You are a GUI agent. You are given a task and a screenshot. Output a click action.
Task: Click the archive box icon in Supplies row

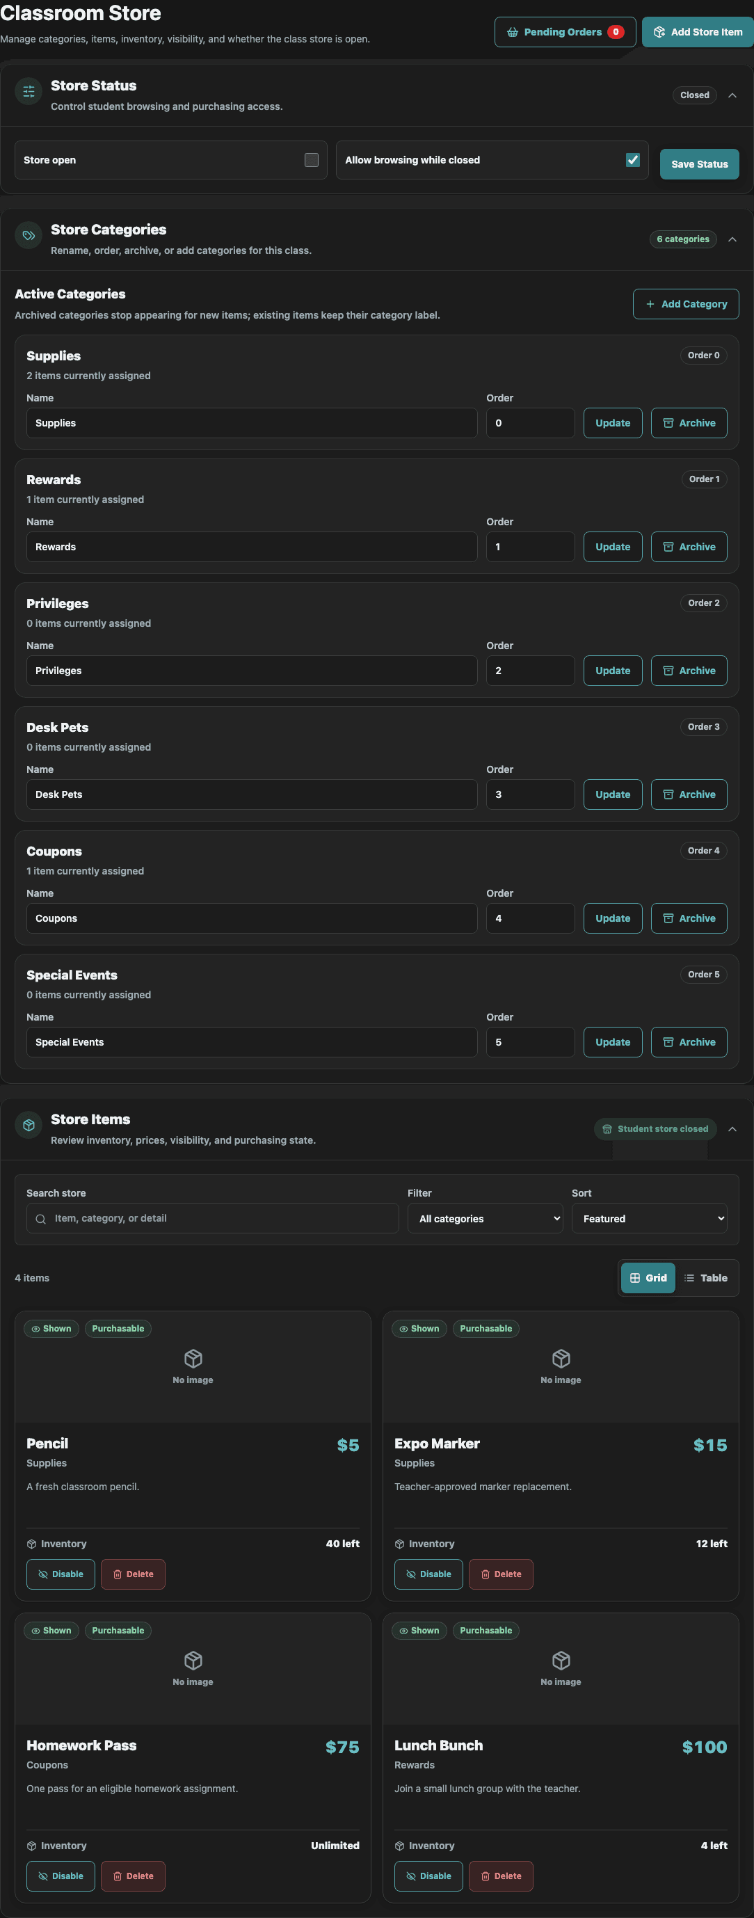point(668,423)
